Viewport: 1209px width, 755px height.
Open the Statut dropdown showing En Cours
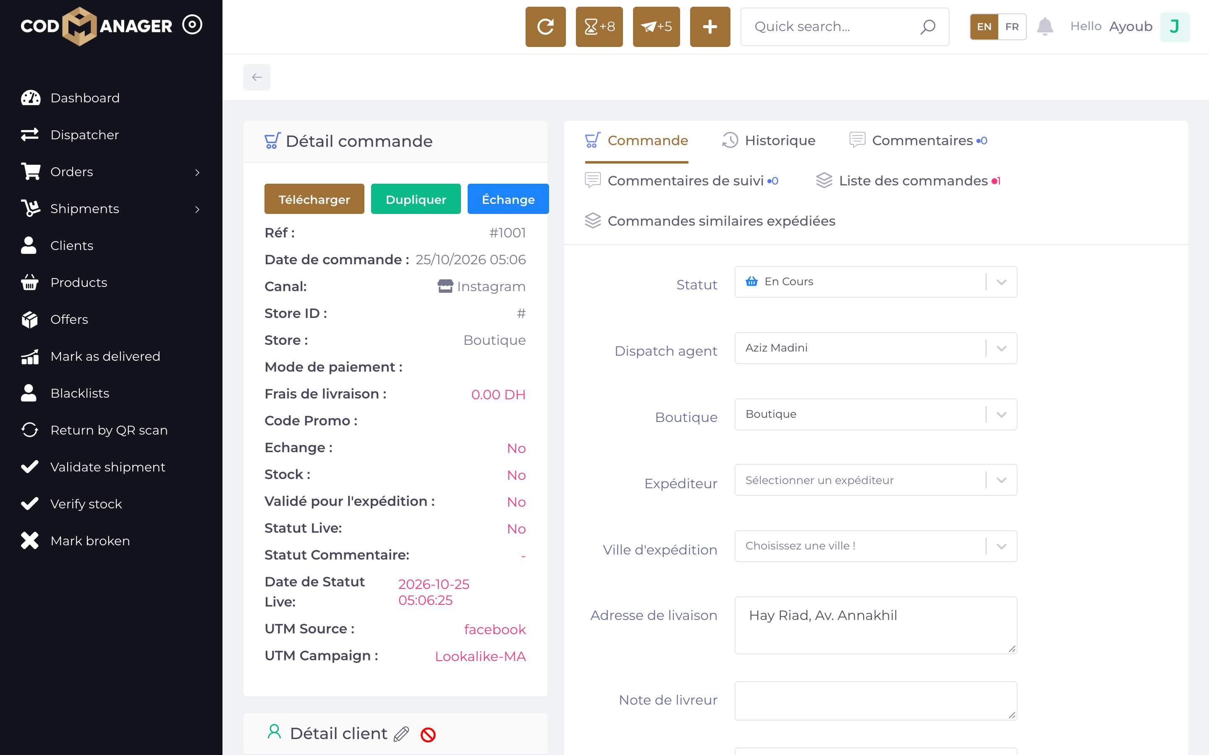point(876,281)
